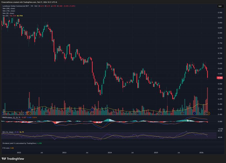Click the rightmost E earnings marker
The height and width of the screenshot is (163, 226).
click(206, 114)
